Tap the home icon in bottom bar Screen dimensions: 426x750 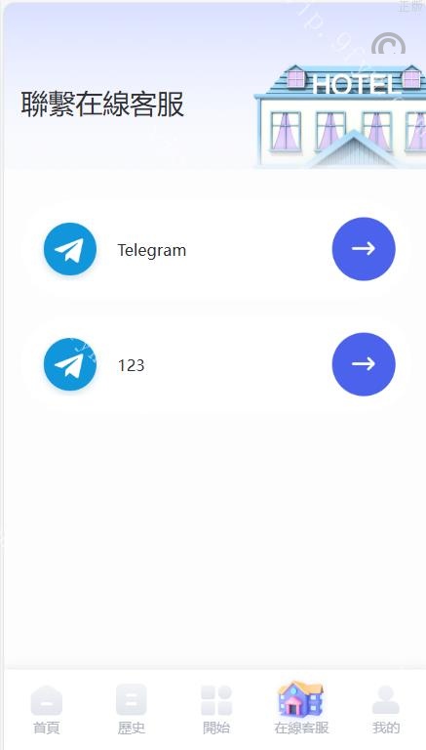tap(47, 700)
